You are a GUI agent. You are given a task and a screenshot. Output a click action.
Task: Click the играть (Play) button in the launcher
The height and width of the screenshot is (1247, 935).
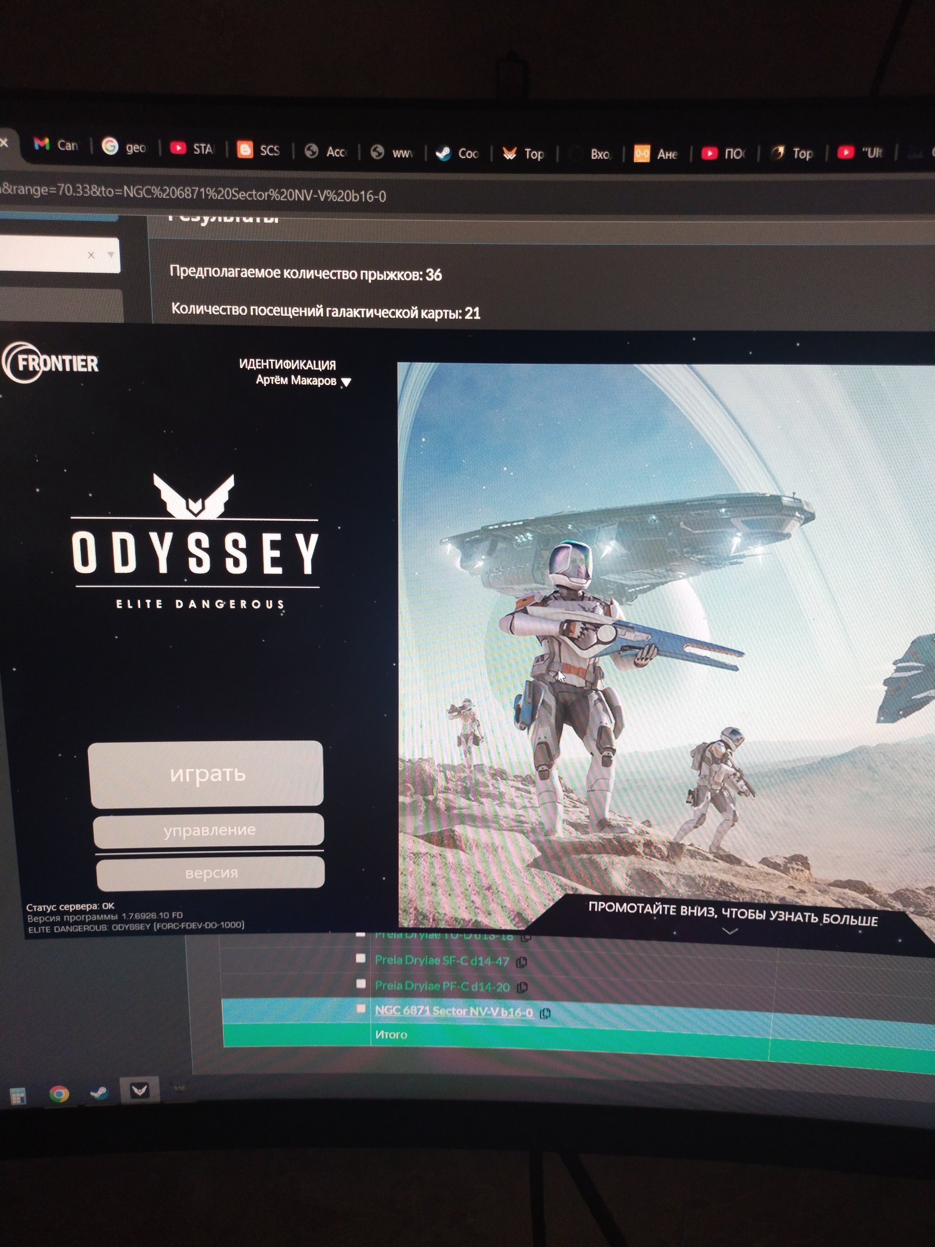[206, 773]
